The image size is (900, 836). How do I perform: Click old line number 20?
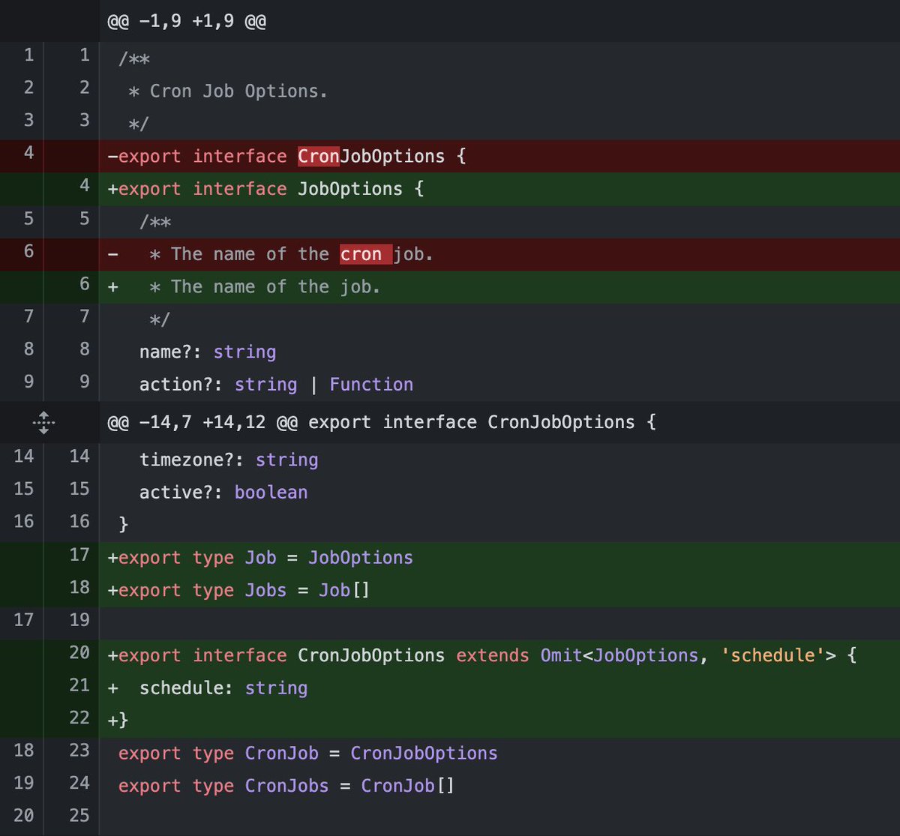[24, 815]
